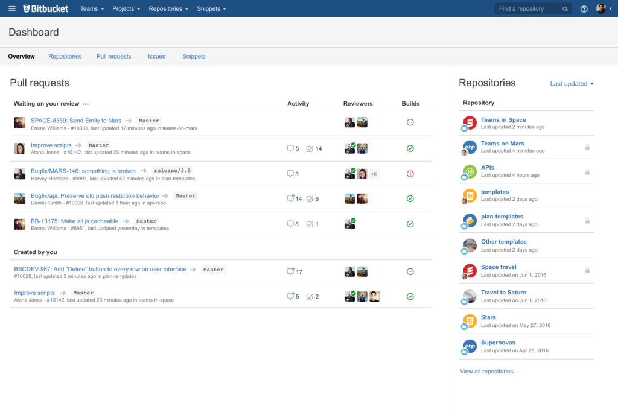This screenshot has height=412, width=618.
Task: Click lock icon beside plan-templates
Action: point(587,221)
